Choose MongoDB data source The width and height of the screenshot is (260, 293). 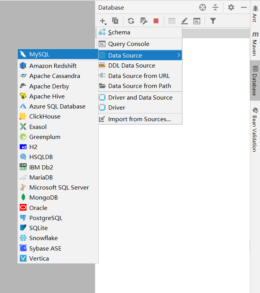[58, 198]
